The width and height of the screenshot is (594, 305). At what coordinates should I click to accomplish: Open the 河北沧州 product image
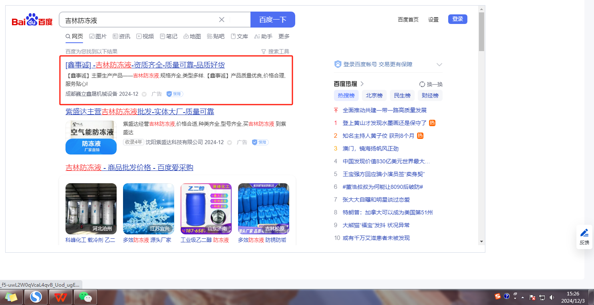pos(91,209)
